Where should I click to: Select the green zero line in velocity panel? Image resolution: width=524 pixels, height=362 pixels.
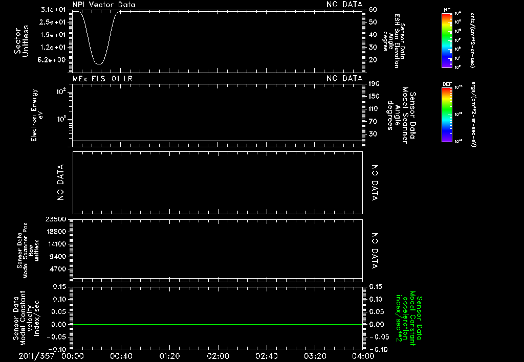pyautogui.click(x=217, y=324)
